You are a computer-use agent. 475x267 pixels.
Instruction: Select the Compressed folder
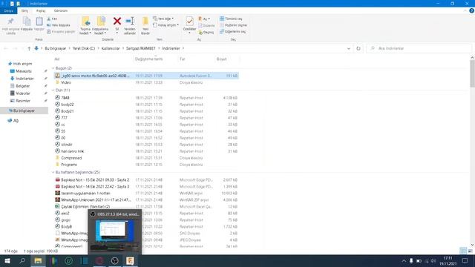(146, 158)
